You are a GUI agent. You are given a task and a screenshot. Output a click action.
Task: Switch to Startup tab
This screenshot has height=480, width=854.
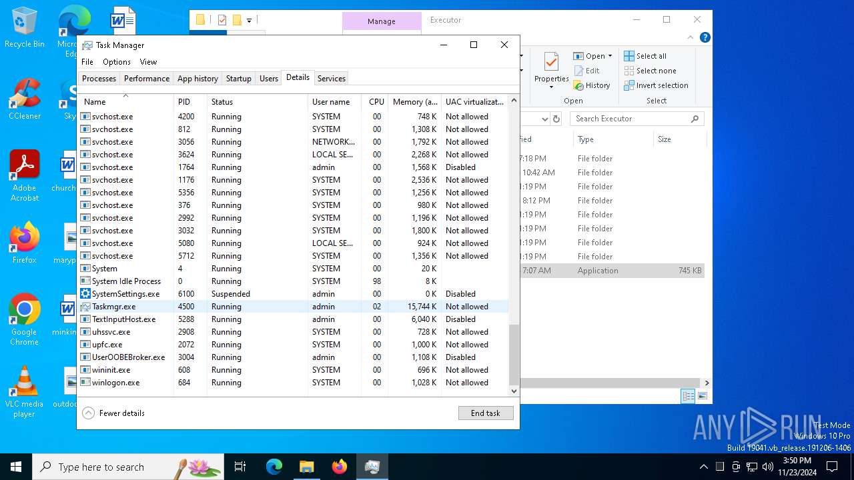tap(238, 79)
